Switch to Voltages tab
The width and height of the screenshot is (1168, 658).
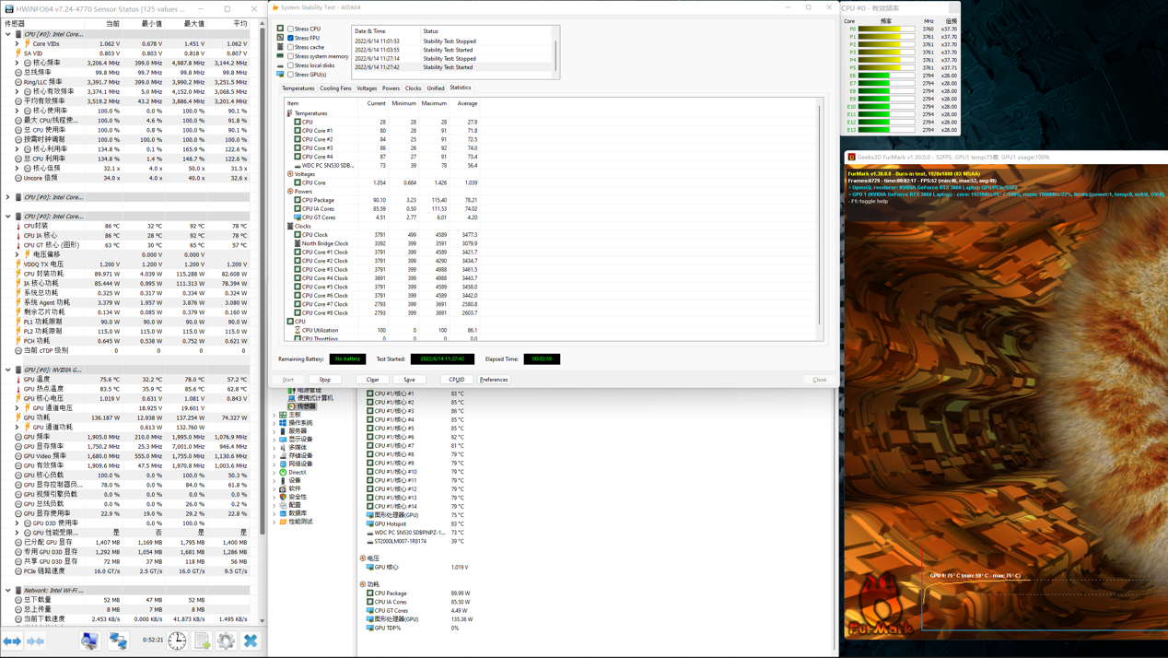click(x=367, y=88)
